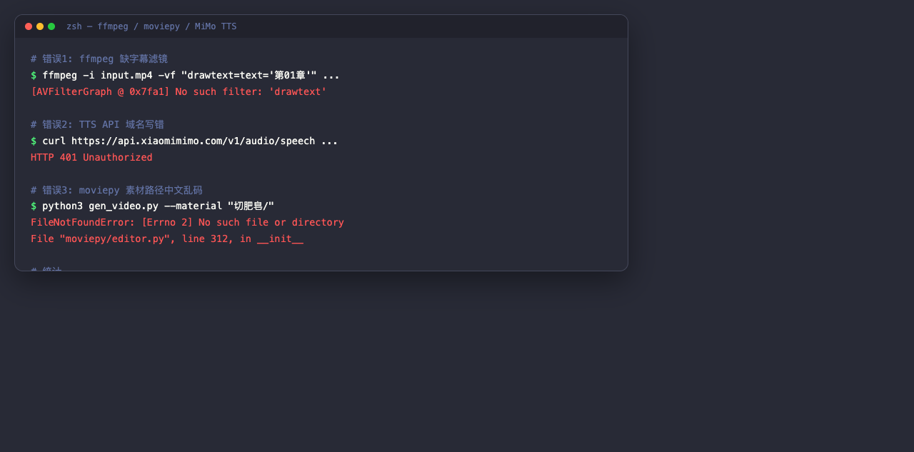Click the comment '# 错误3: moviepy 素材路径中文乱码'
Image resolution: width=914 pixels, height=452 pixels.
click(116, 190)
